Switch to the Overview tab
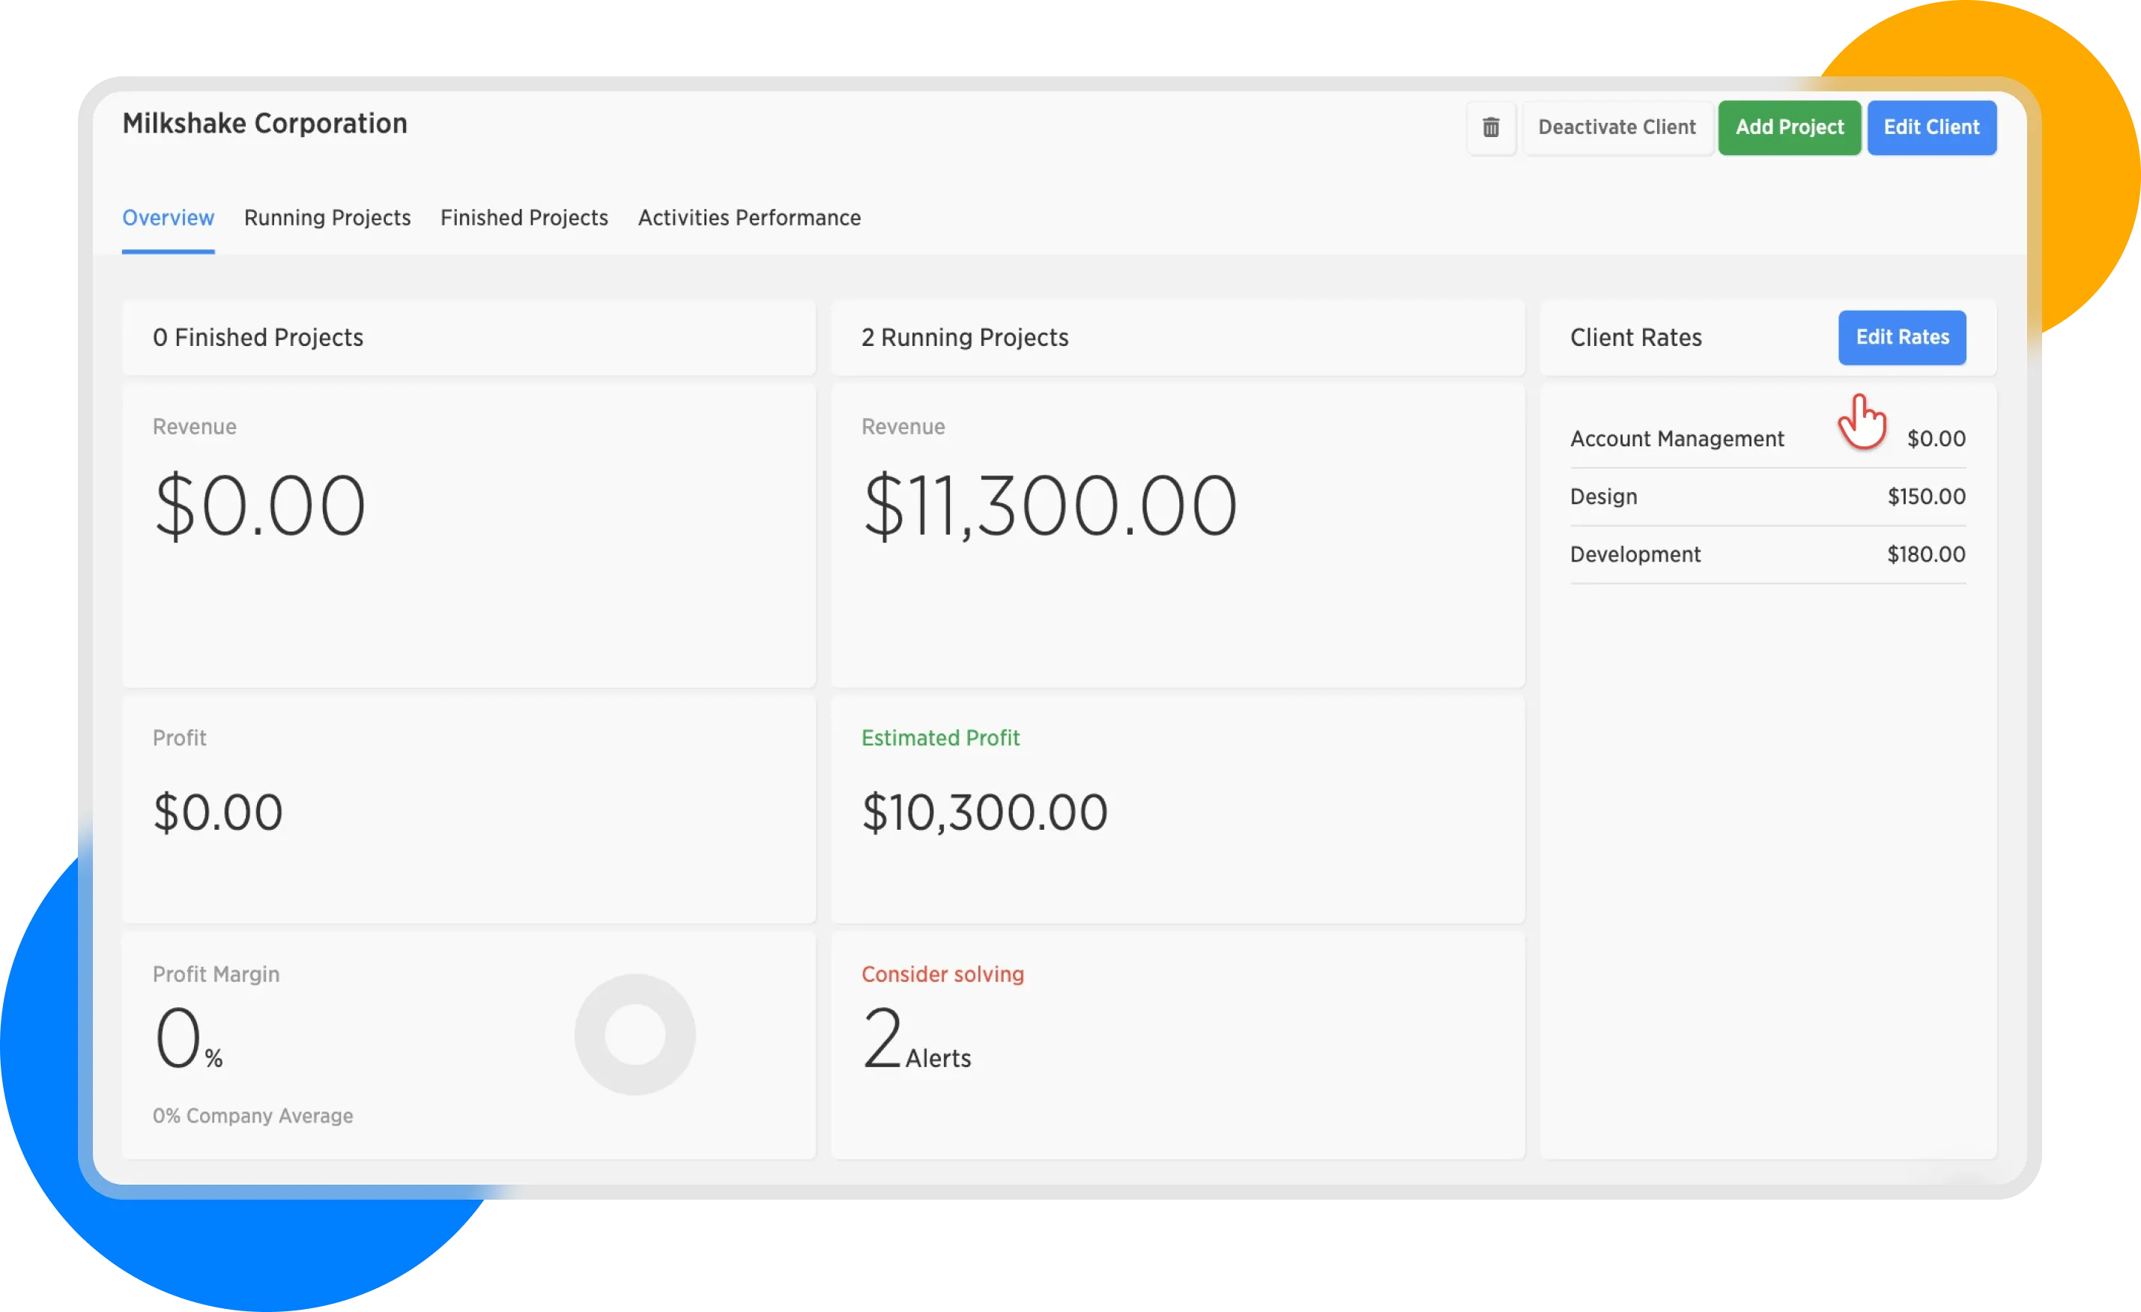The image size is (2141, 1312). click(168, 218)
